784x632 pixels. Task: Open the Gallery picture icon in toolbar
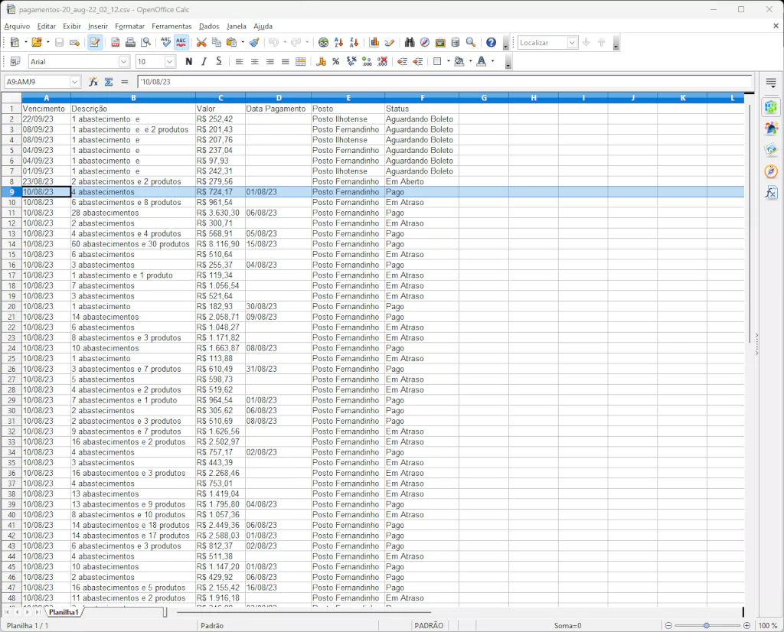pyautogui.click(x=440, y=43)
